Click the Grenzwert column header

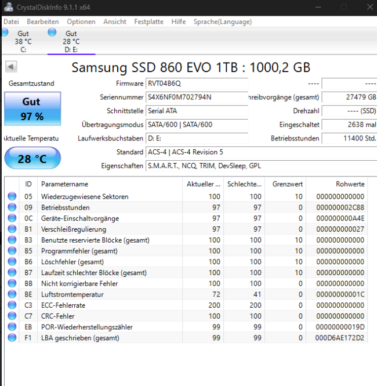[285, 184]
